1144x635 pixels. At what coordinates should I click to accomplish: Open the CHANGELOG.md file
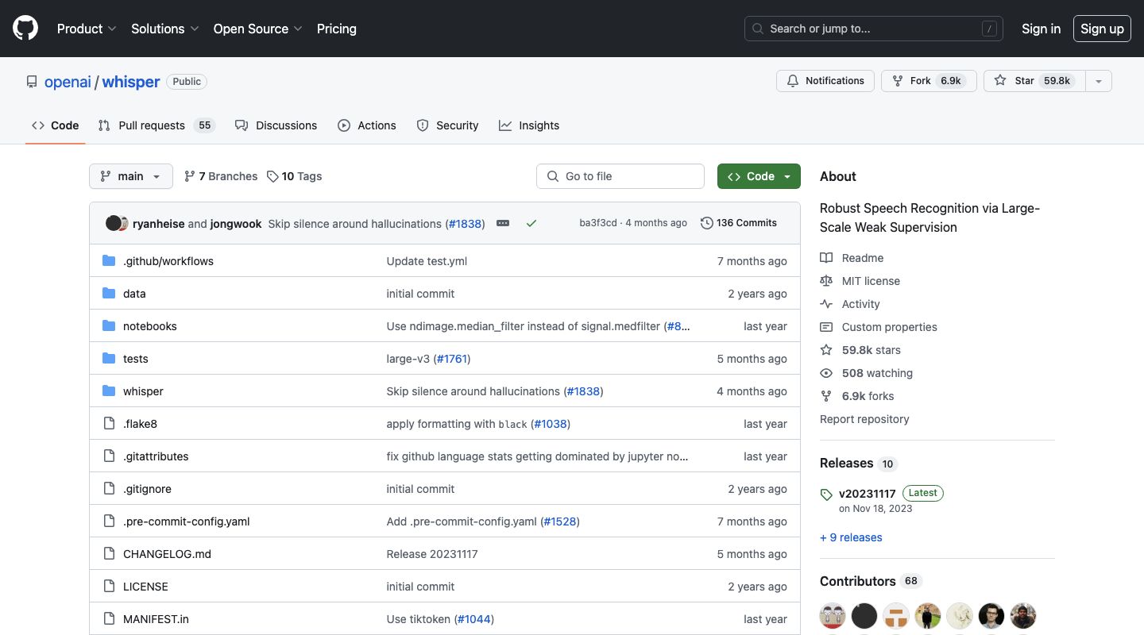tap(167, 554)
